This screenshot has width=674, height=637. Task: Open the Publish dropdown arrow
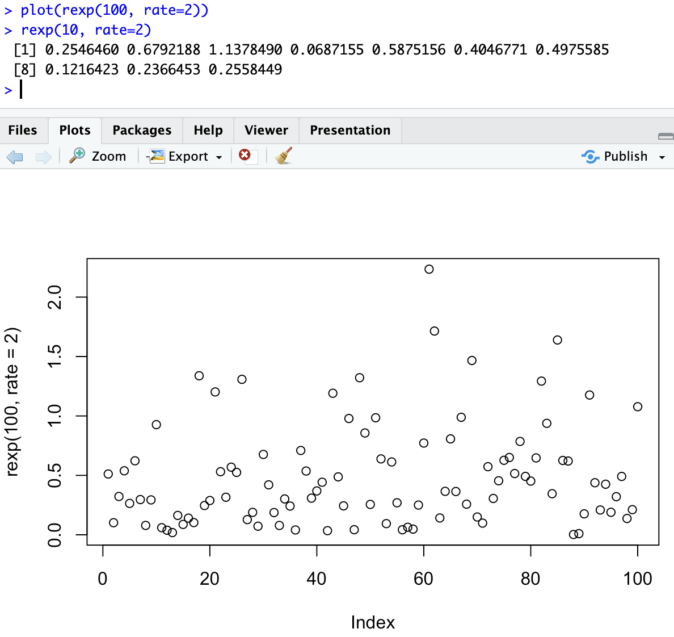pos(662,157)
